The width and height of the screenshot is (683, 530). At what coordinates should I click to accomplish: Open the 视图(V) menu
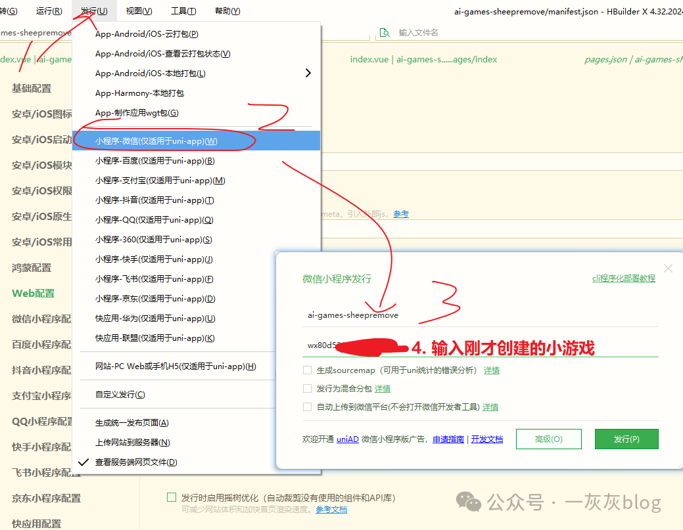pyautogui.click(x=138, y=11)
